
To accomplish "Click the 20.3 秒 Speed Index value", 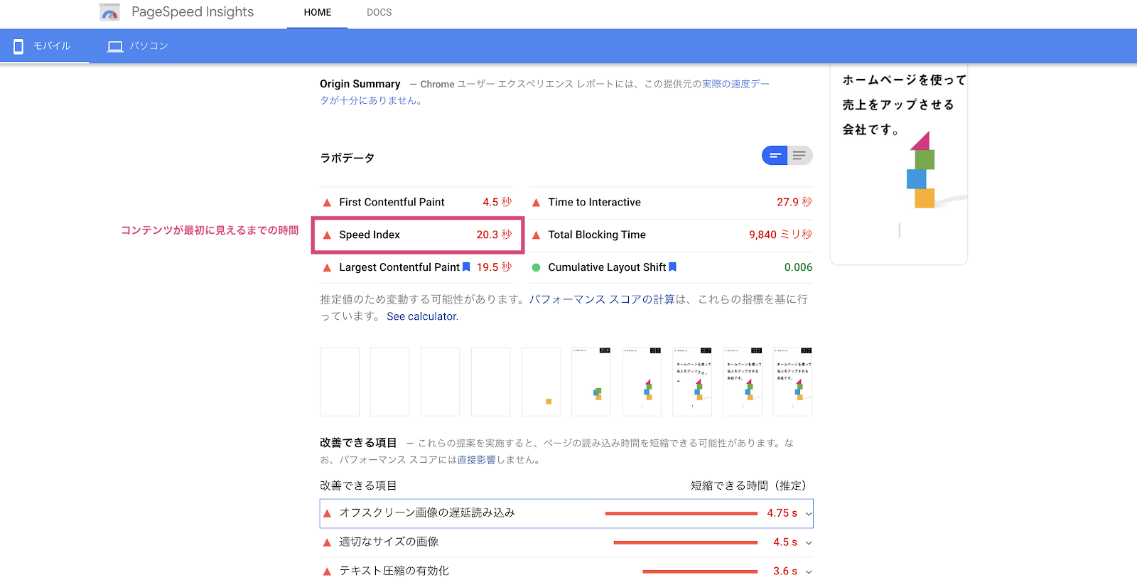I will (494, 235).
